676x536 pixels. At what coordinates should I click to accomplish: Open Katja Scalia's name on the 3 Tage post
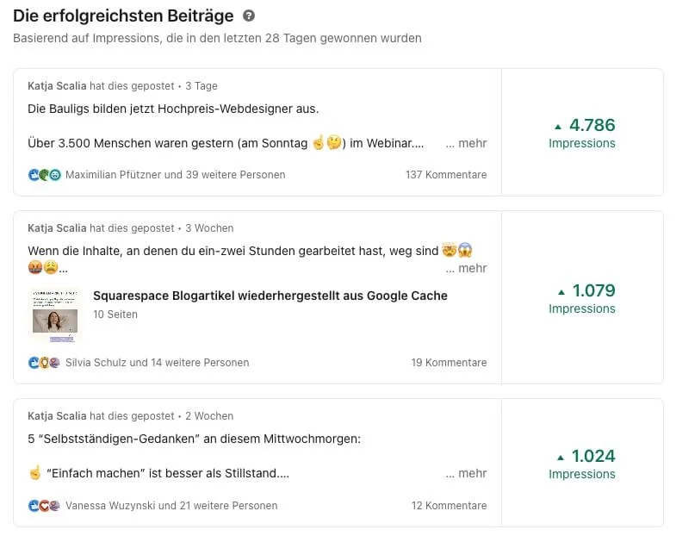pos(57,86)
